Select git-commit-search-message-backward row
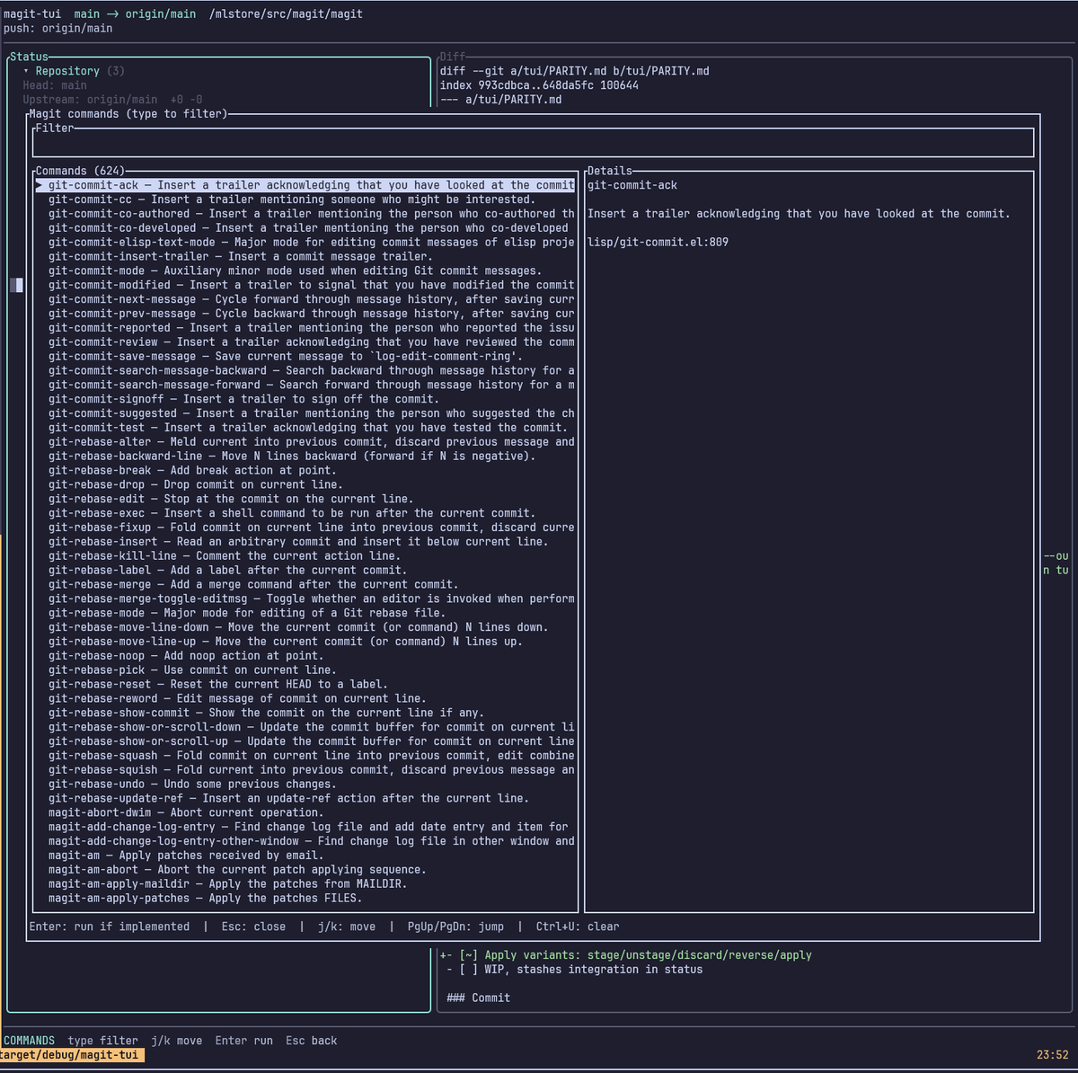 click(305, 370)
